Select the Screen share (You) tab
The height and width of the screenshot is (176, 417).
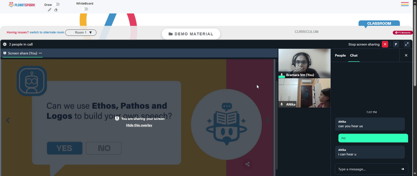pos(23,53)
